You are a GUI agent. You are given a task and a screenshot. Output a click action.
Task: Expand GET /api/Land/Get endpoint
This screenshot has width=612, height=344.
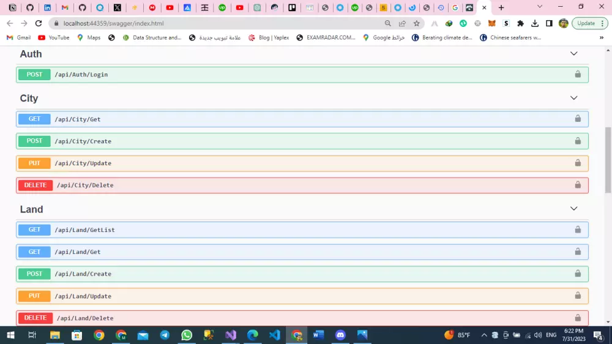tap(302, 252)
